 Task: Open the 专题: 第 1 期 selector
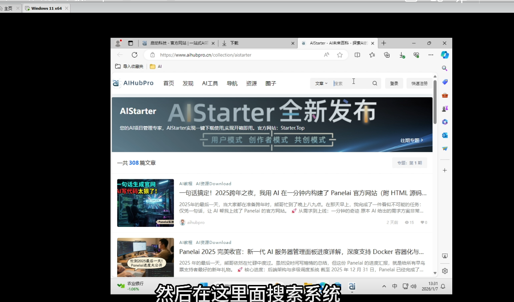409,163
